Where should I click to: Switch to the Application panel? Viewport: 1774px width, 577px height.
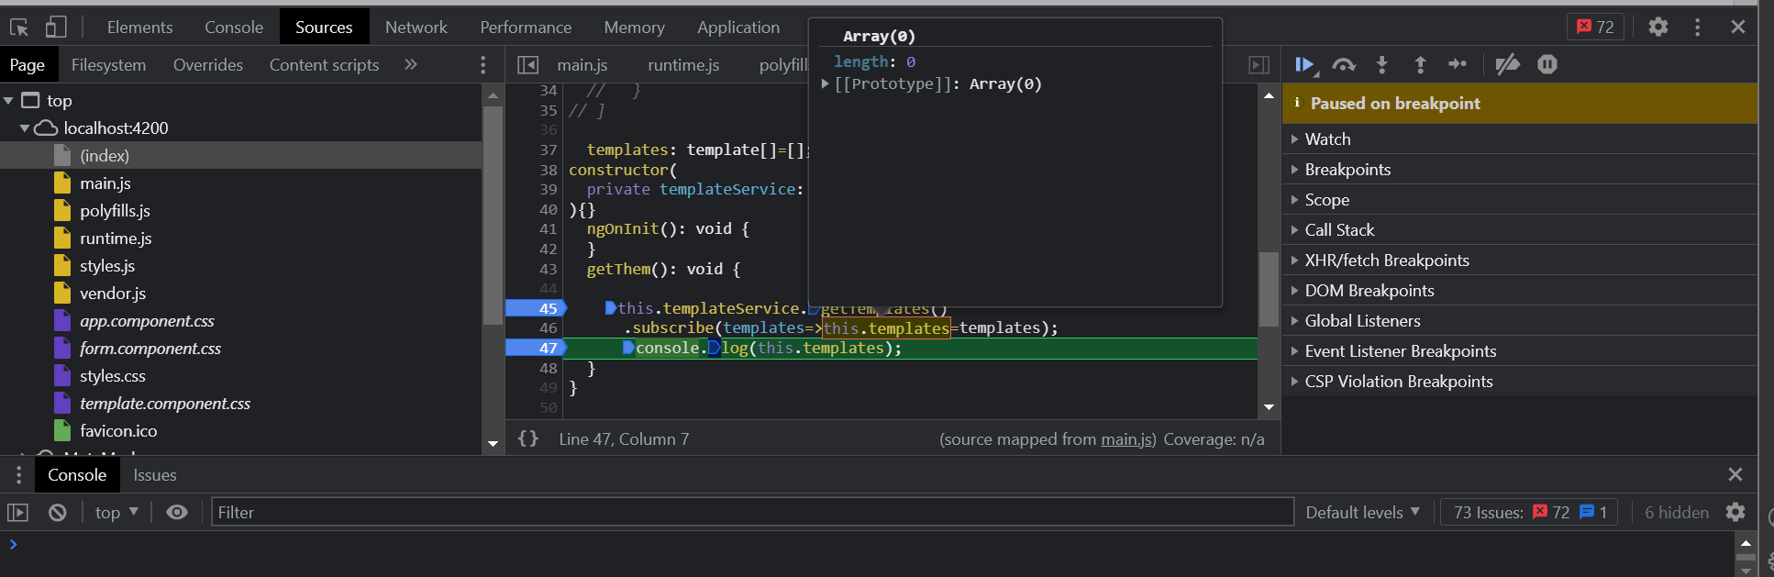click(x=738, y=28)
